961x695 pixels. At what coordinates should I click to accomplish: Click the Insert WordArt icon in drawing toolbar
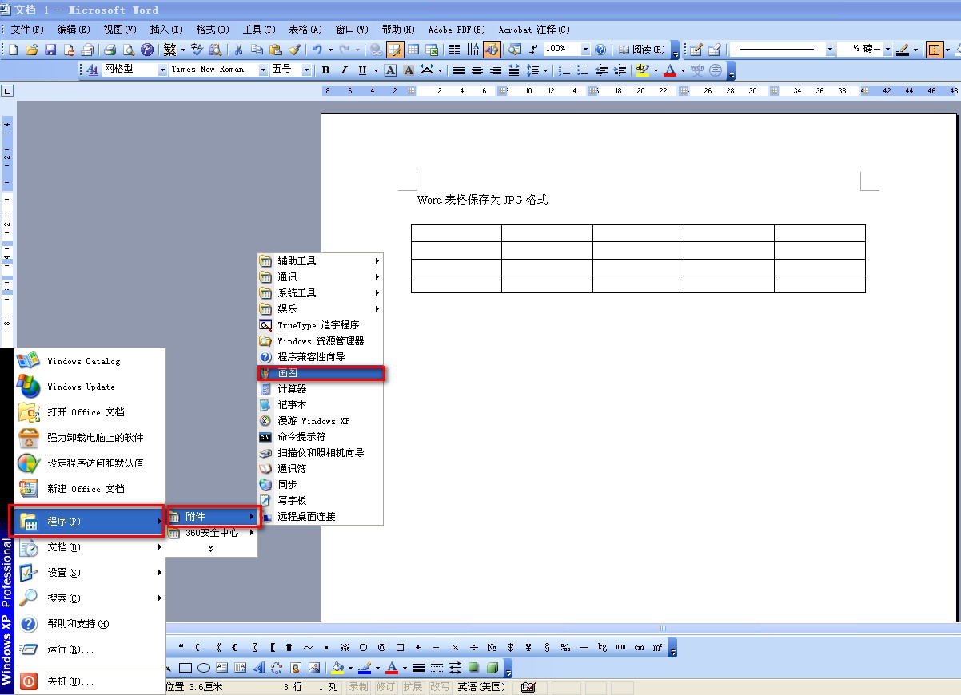point(259,668)
